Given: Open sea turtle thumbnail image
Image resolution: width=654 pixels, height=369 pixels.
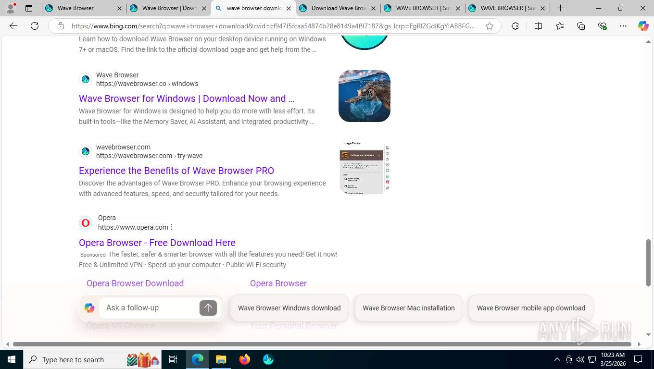Looking at the screenshot, I should pyautogui.click(x=365, y=96).
